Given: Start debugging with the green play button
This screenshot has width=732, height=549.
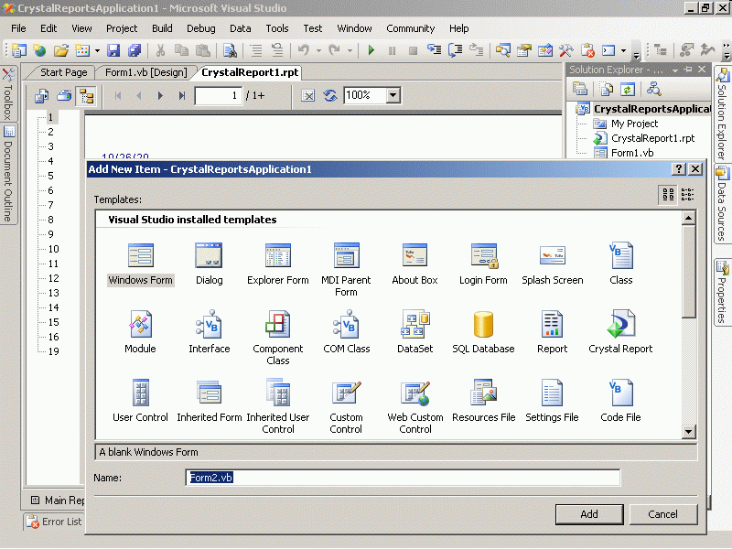Looking at the screenshot, I should click(371, 50).
